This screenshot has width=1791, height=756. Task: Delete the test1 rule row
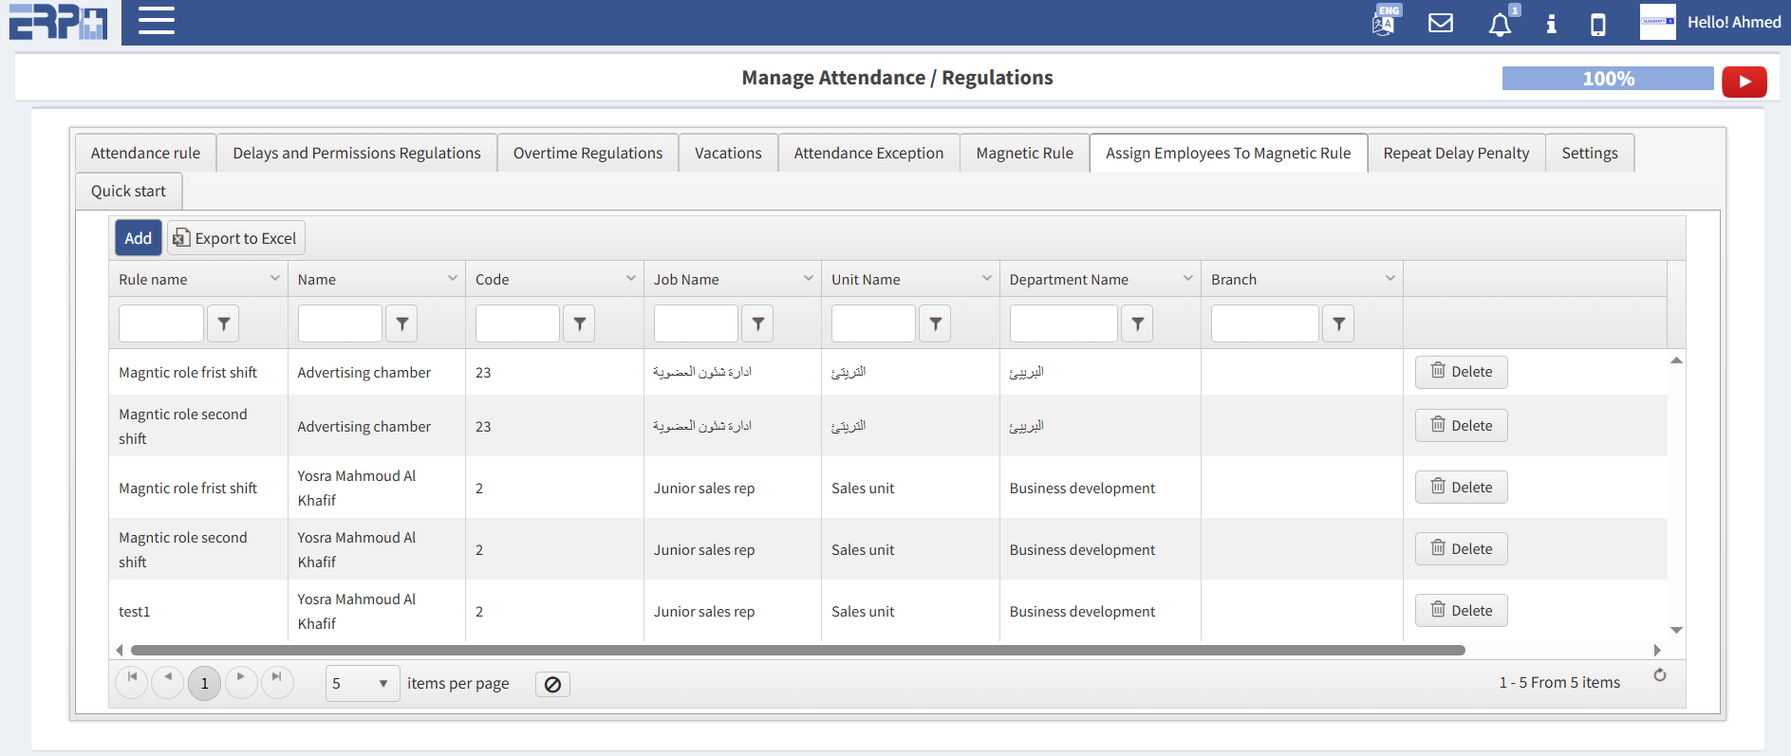click(1461, 611)
